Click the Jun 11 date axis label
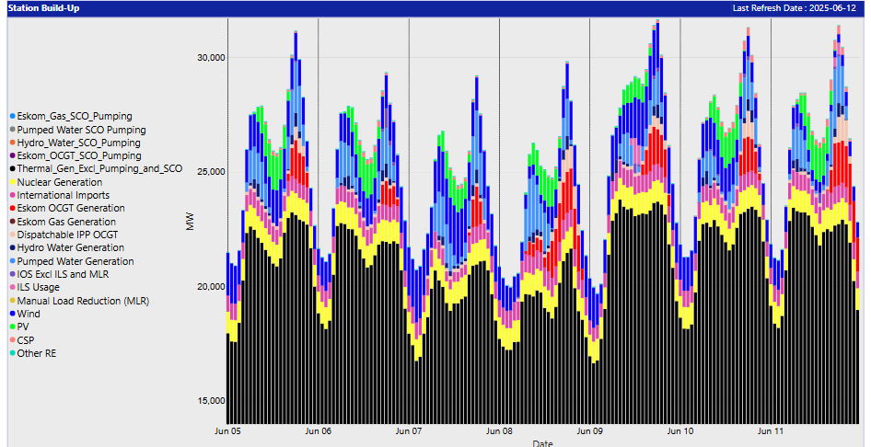 [x=771, y=430]
